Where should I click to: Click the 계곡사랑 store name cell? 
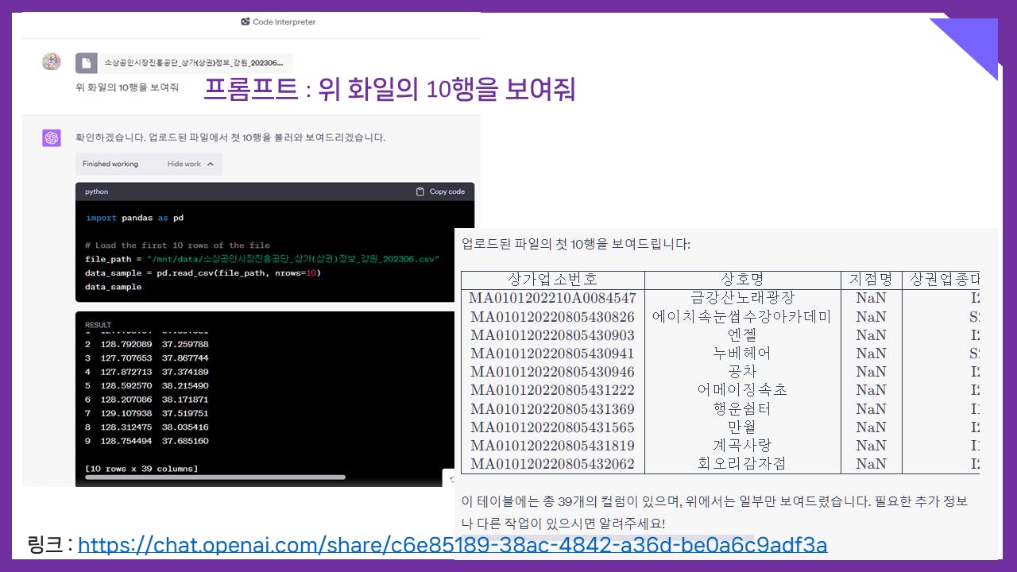pyautogui.click(x=742, y=446)
